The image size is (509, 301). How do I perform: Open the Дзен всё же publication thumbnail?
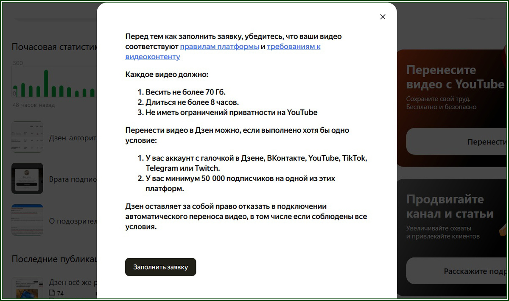[27, 287]
